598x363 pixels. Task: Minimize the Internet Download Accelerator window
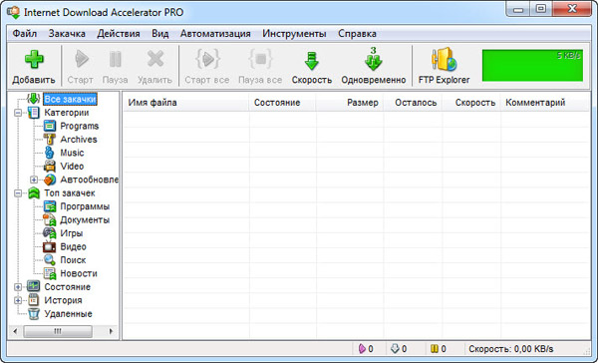tap(518, 9)
